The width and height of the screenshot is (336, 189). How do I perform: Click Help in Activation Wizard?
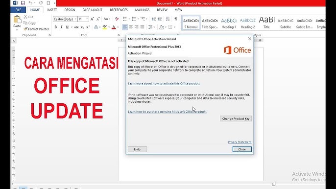137,149
